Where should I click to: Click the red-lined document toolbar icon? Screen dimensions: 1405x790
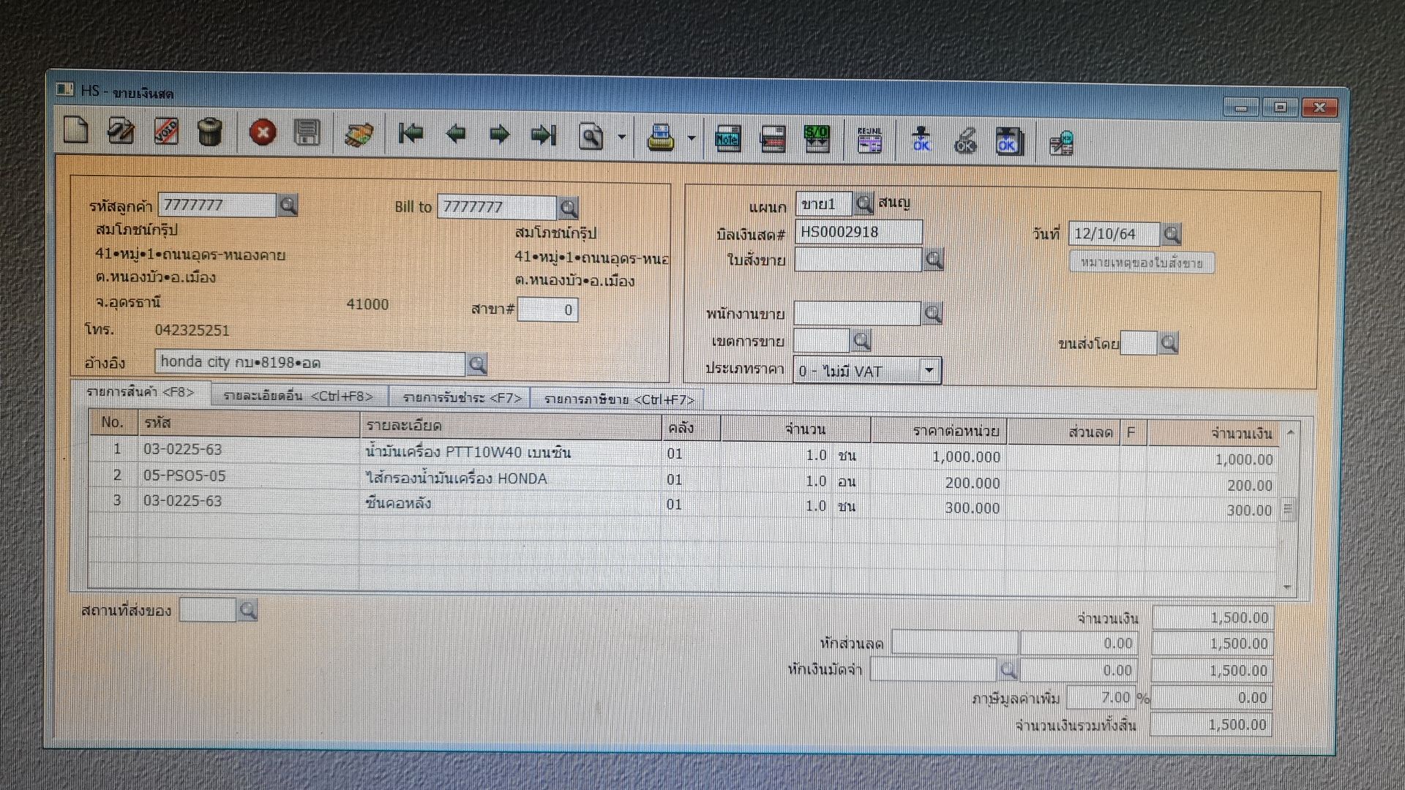(773, 139)
